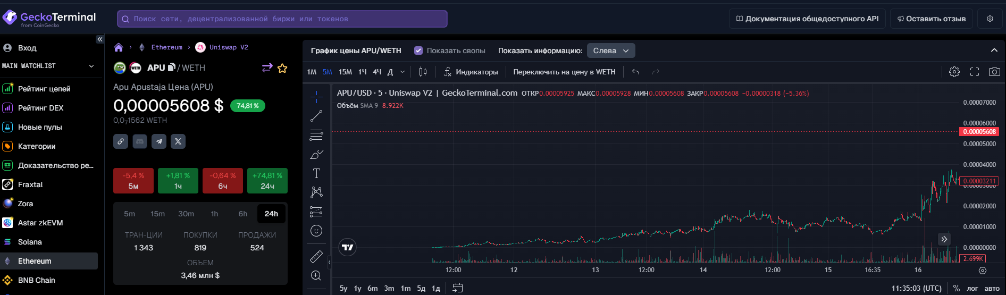1006x295 pixels.
Task: Open the Fibonacci retracement tool
Action: tap(316, 135)
